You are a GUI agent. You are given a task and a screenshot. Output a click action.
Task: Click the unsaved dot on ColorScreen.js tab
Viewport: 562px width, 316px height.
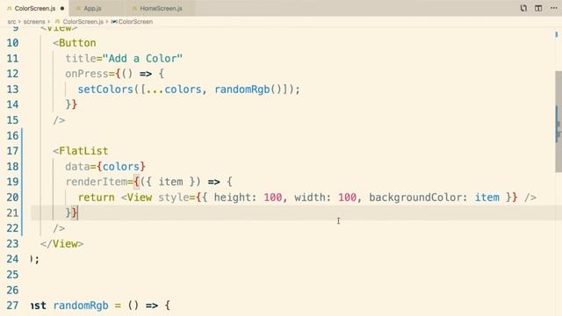(x=62, y=8)
